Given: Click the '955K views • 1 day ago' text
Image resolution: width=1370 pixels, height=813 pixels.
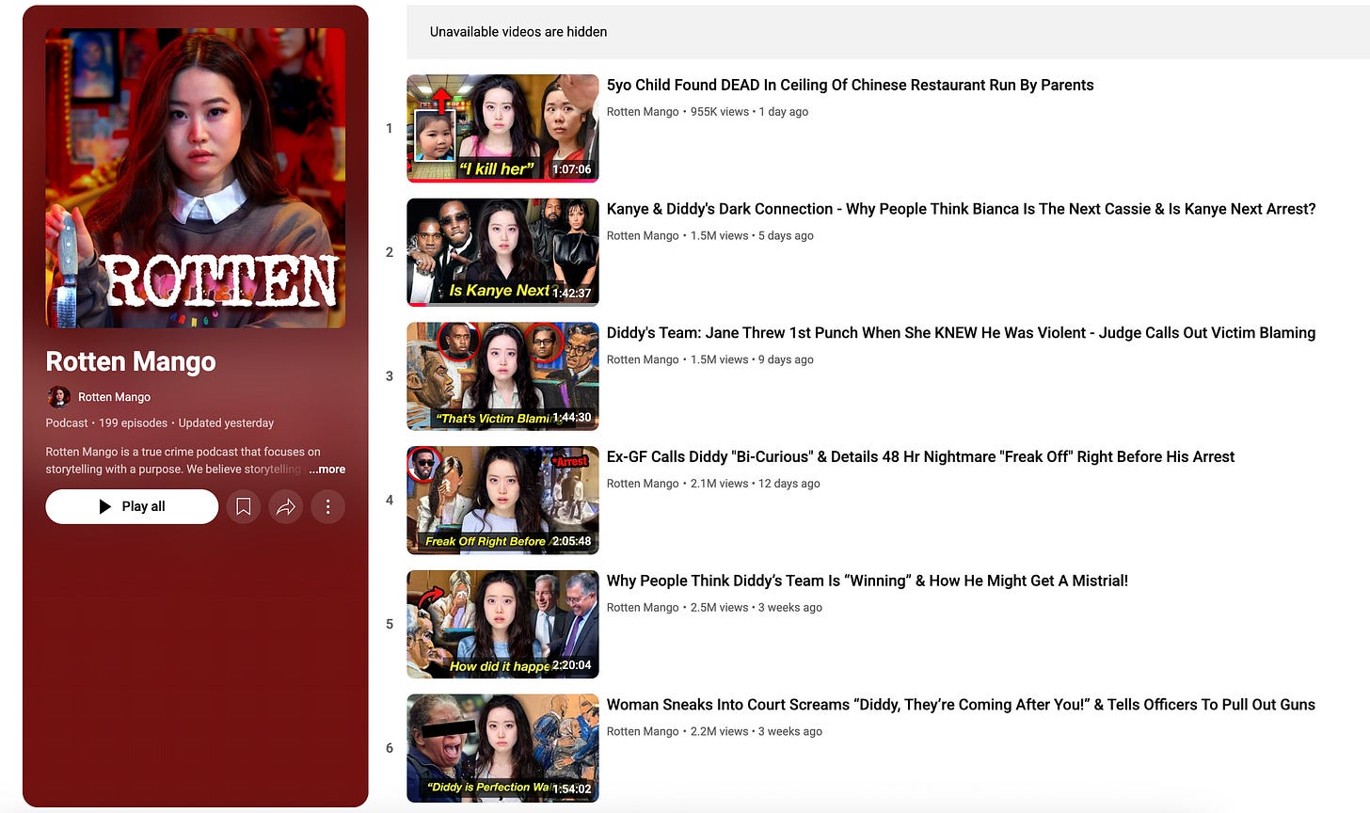Looking at the screenshot, I should click(749, 111).
